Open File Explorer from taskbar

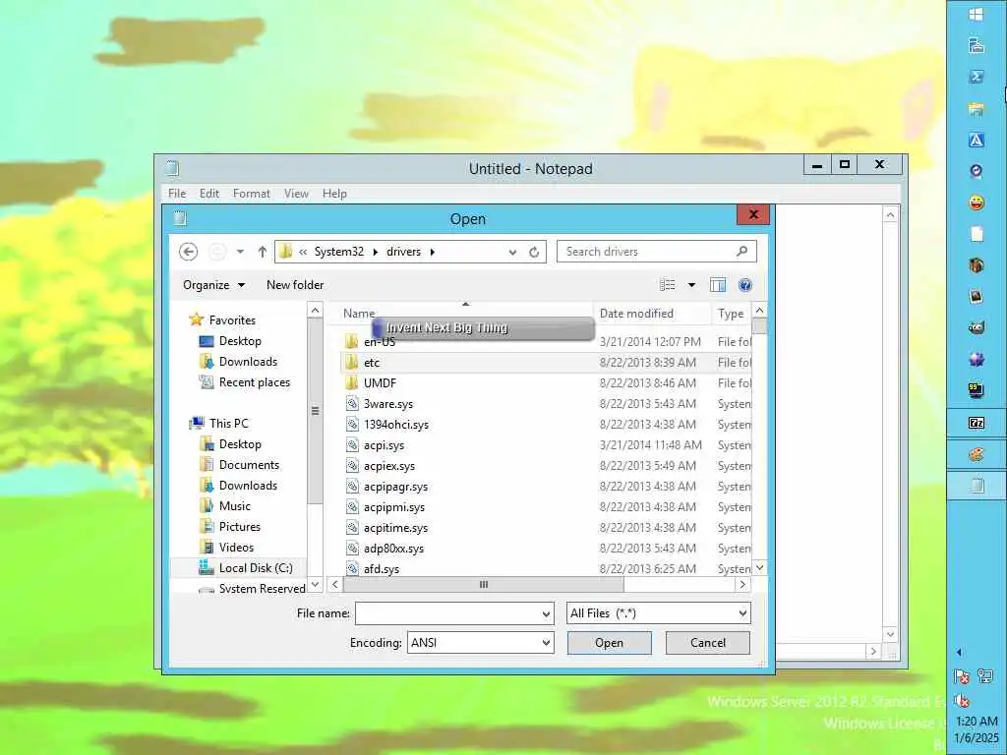click(x=977, y=108)
